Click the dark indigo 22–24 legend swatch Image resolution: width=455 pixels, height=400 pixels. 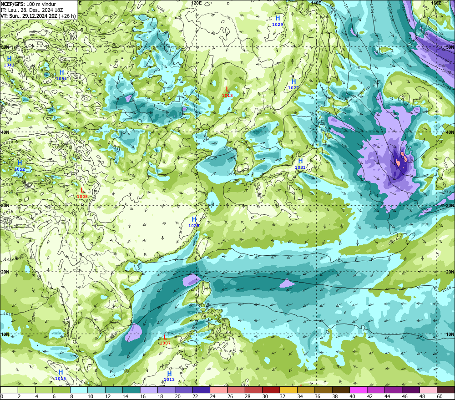click(202, 390)
